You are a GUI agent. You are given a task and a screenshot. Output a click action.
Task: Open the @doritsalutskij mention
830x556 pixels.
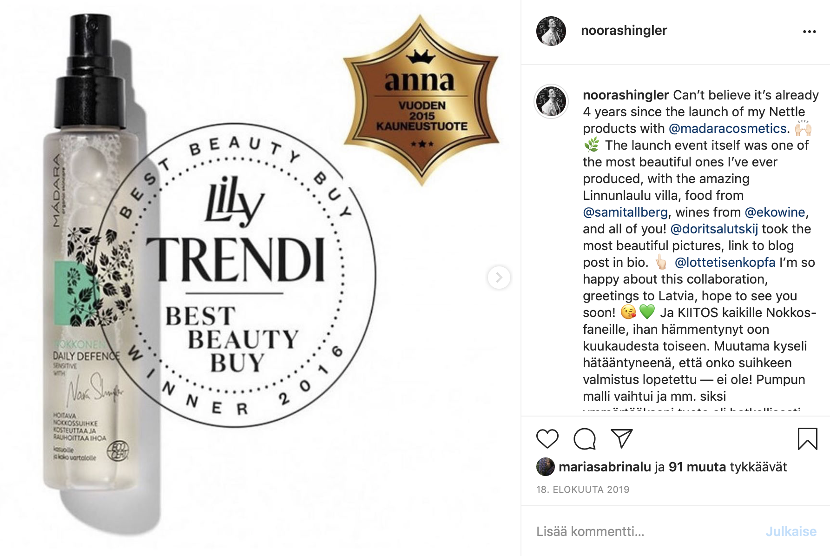click(714, 229)
